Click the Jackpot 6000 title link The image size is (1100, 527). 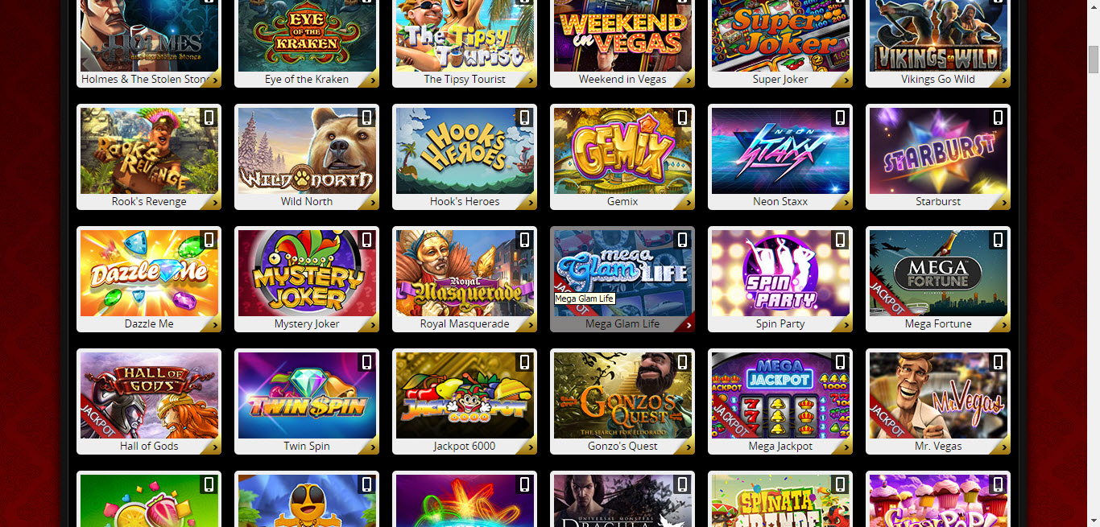pyautogui.click(x=465, y=446)
